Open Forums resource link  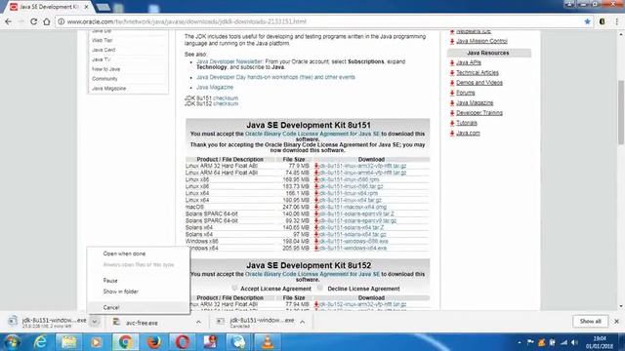pos(466,93)
